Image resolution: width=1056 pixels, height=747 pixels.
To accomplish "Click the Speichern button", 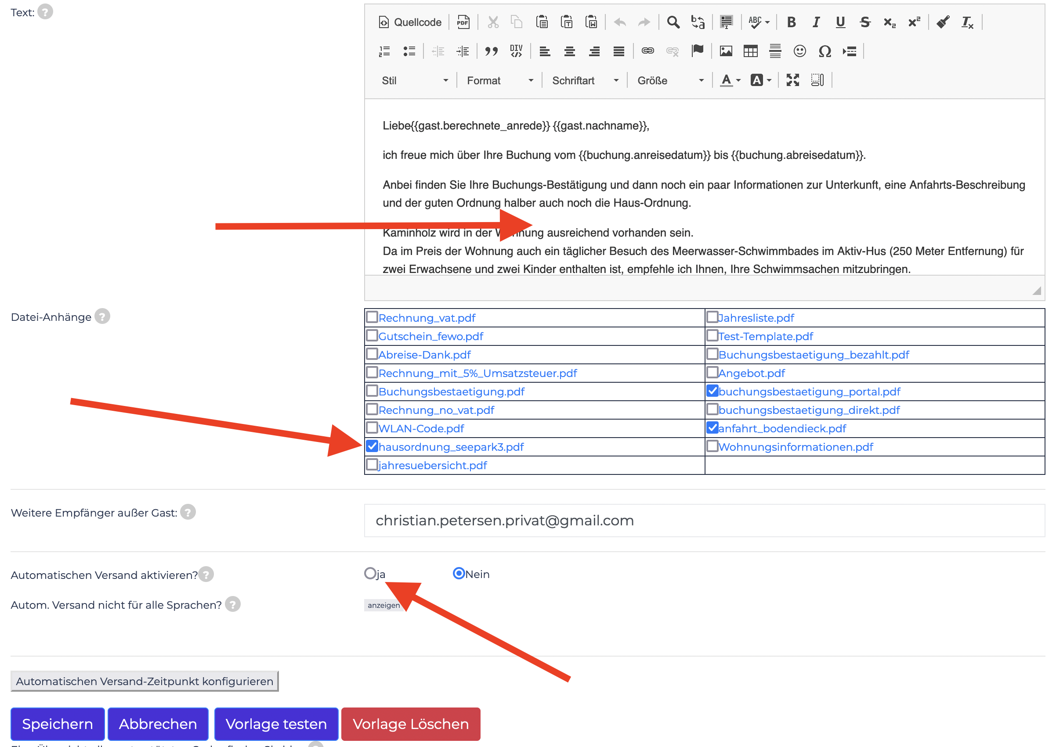I will 58,724.
